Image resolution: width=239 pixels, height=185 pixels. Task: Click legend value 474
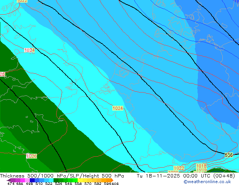point(11,183)
